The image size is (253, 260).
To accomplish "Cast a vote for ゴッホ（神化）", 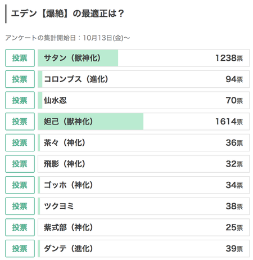I will click(20, 185).
